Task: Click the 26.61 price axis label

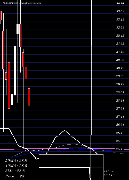Action: pyautogui.click(x=120, y=125)
